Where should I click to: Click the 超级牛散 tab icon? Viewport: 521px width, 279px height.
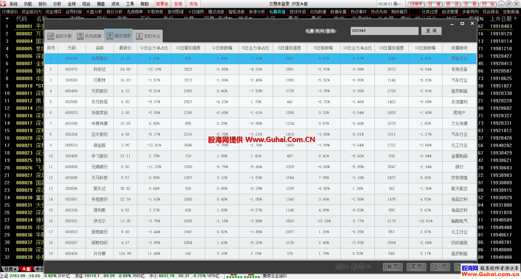point(51,36)
